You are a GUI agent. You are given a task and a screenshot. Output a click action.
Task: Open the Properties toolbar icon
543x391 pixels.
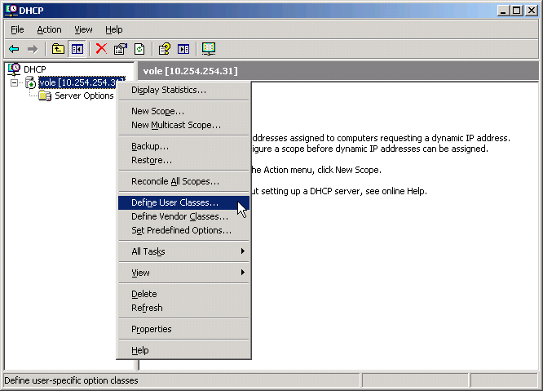[121, 49]
